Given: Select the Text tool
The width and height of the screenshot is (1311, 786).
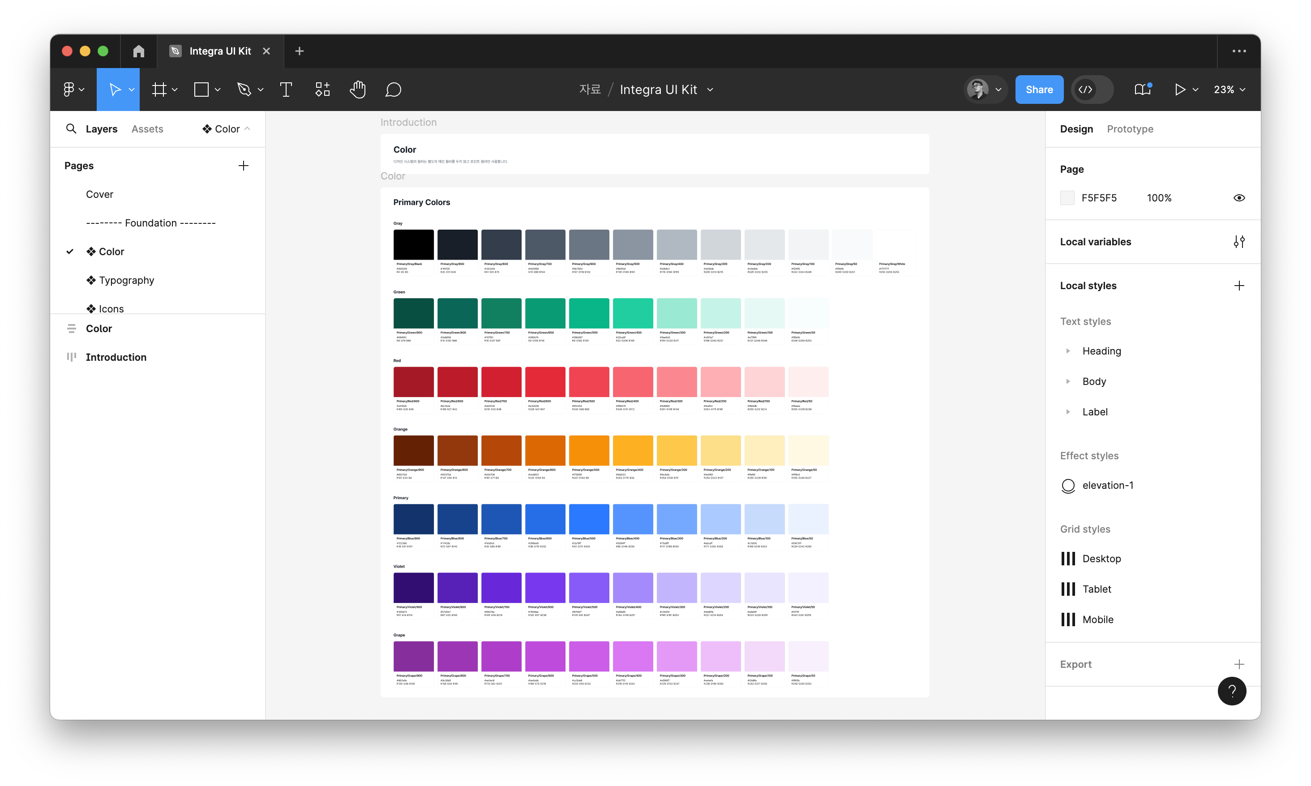Looking at the screenshot, I should click(286, 90).
